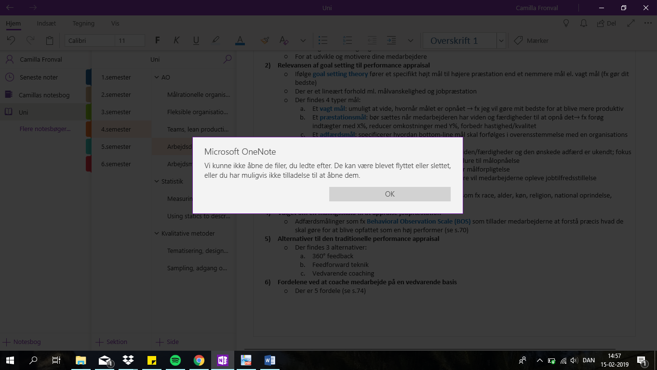The height and width of the screenshot is (370, 657).
Task: Click the increase indent icon
Action: click(x=391, y=40)
